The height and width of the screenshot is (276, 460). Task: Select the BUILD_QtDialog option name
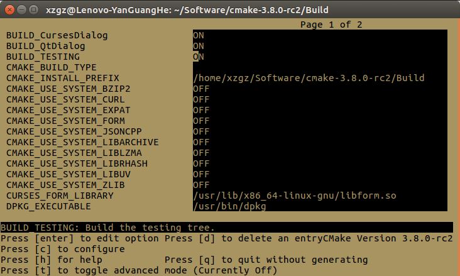[45, 46]
